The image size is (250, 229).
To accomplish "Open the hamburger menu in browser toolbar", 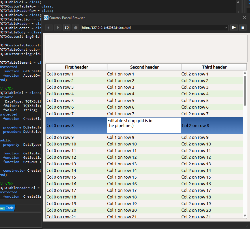I will 243,28.
